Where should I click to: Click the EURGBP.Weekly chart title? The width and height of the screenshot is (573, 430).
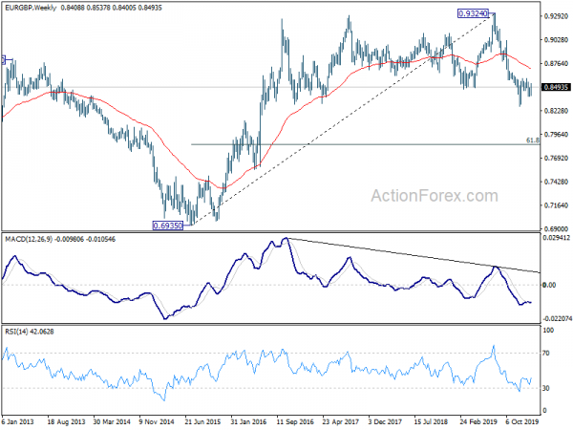tap(31, 8)
